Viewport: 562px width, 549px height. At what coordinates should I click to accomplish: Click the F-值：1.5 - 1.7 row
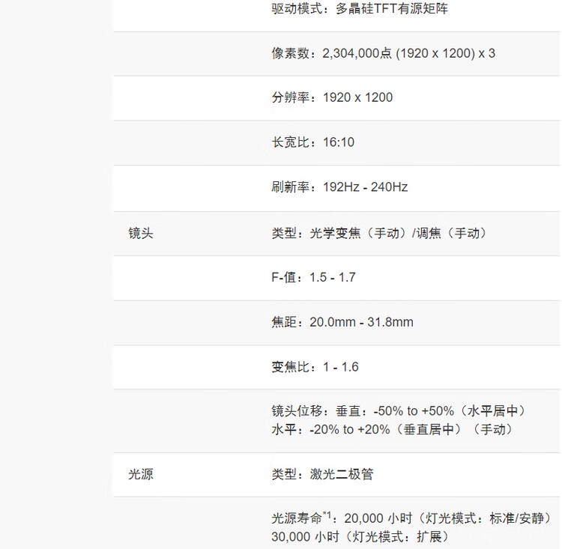(313, 277)
